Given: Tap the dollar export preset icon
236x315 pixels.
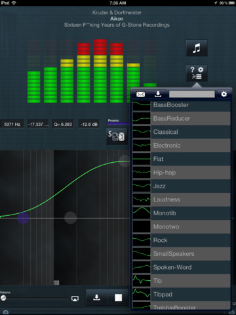Looking at the screenshot, I should [117, 136].
